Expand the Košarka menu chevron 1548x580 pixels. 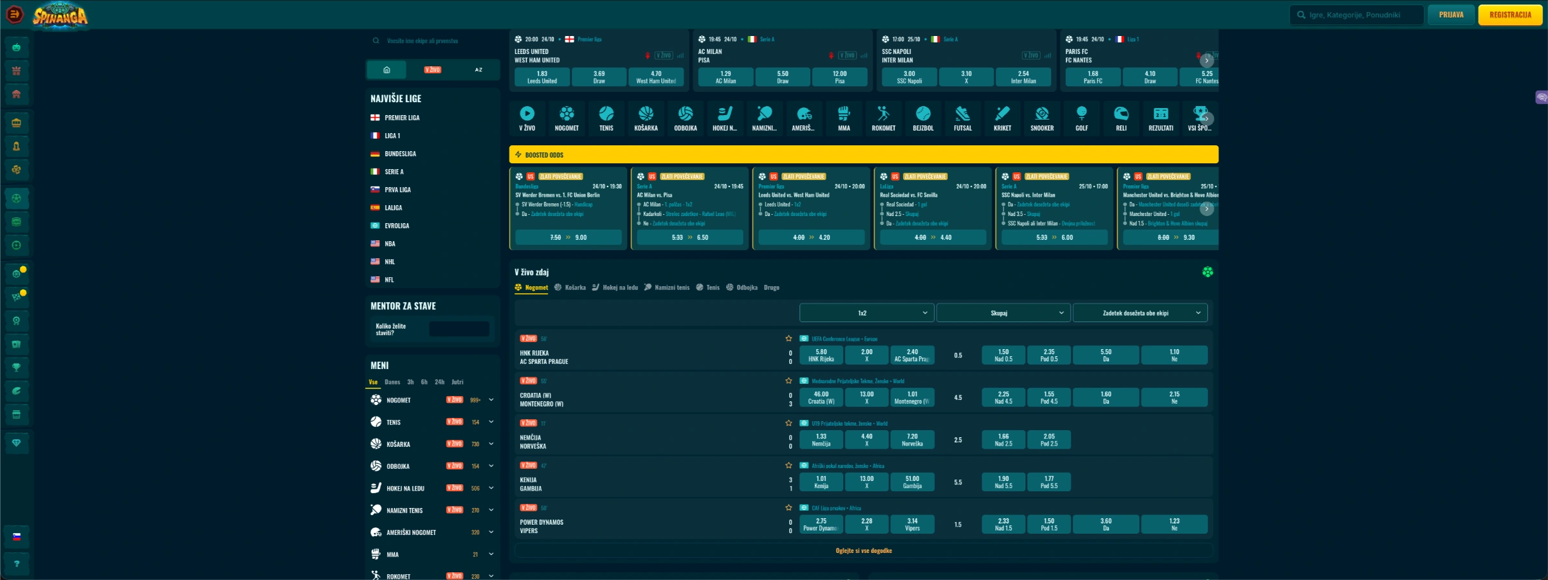[x=491, y=444]
